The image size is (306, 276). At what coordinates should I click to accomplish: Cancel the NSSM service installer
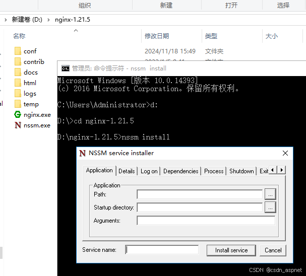pos(273,250)
